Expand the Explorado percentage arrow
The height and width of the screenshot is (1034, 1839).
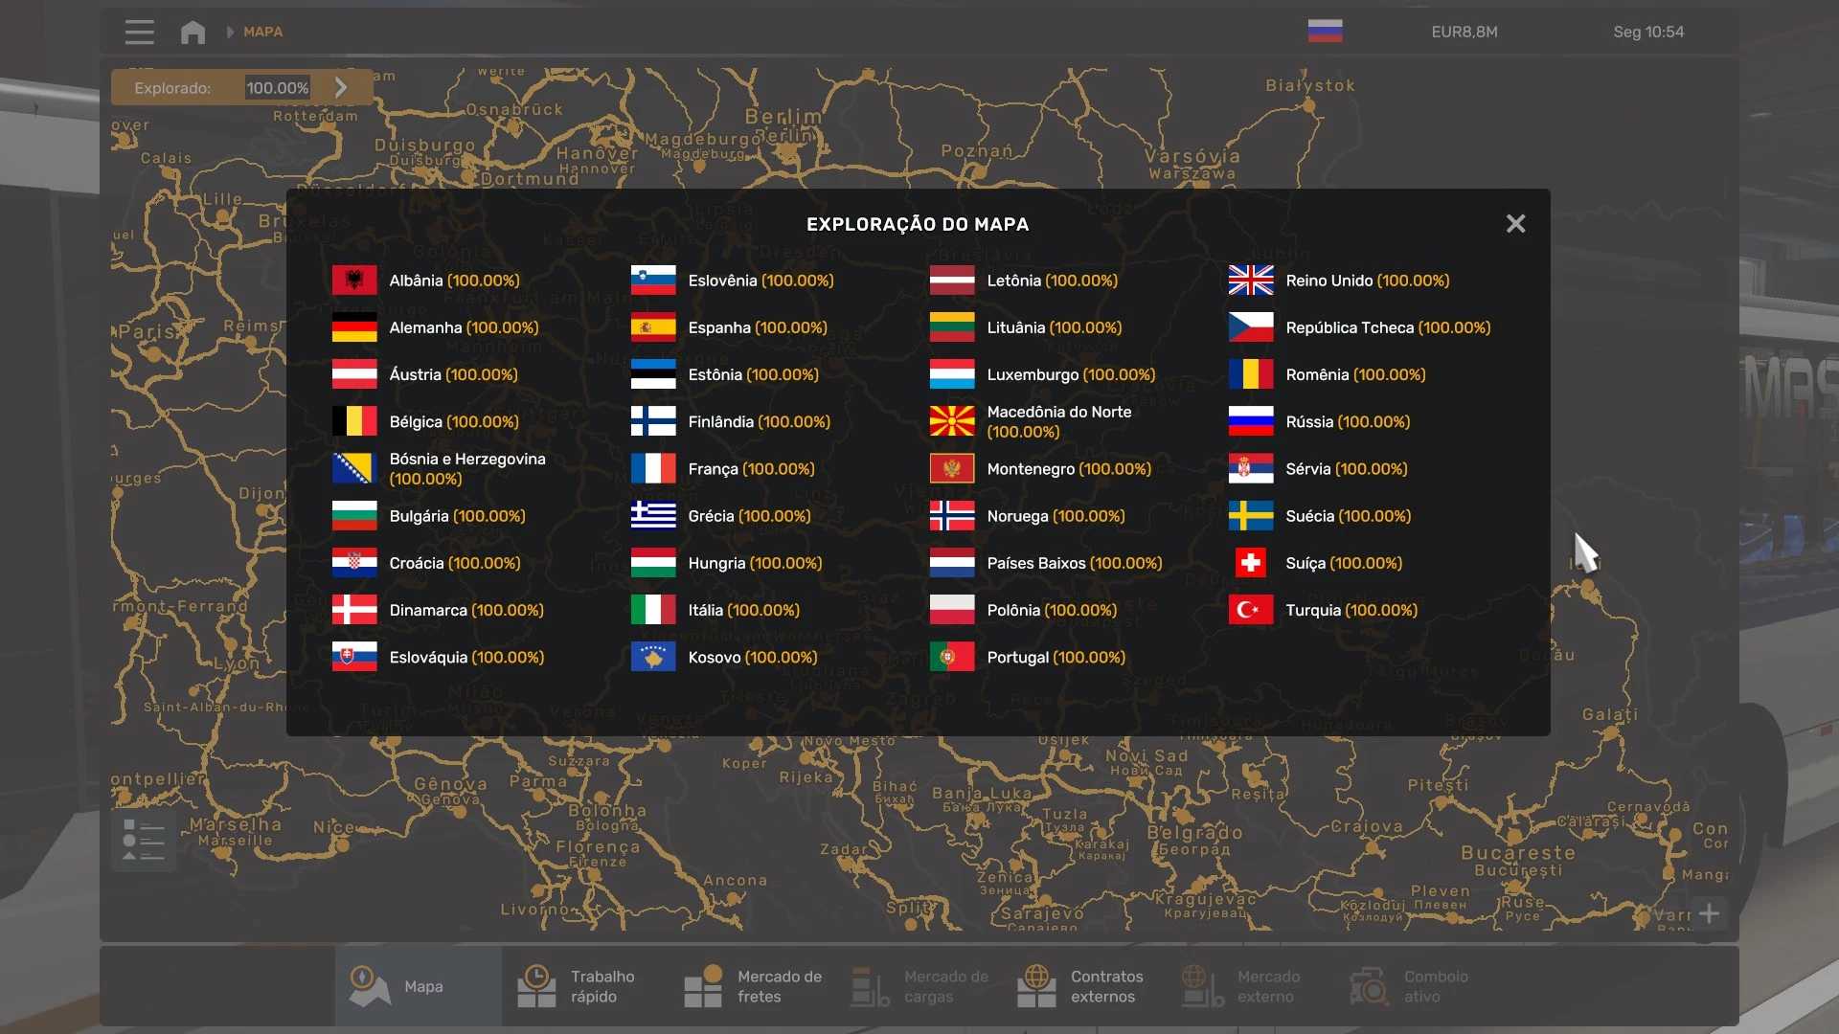coord(341,87)
